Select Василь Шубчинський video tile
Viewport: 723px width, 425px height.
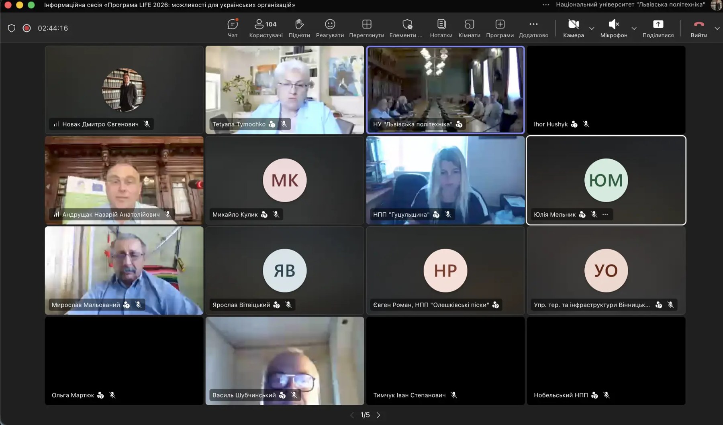click(x=285, y=360)
